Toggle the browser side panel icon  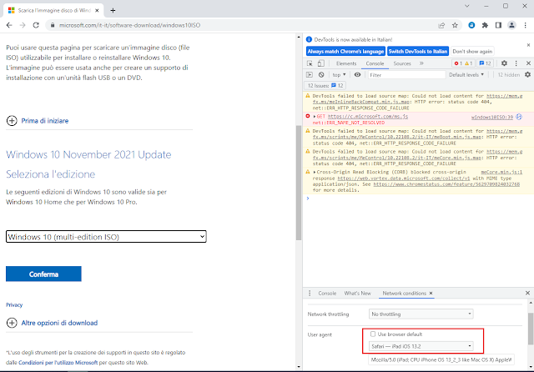tap(498, 25)
